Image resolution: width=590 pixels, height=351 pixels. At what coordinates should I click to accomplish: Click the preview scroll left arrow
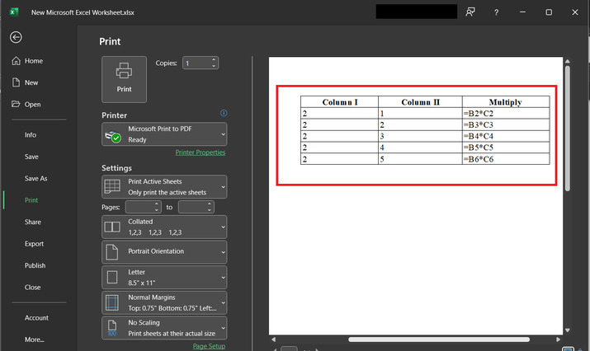(x=274, y=339)
